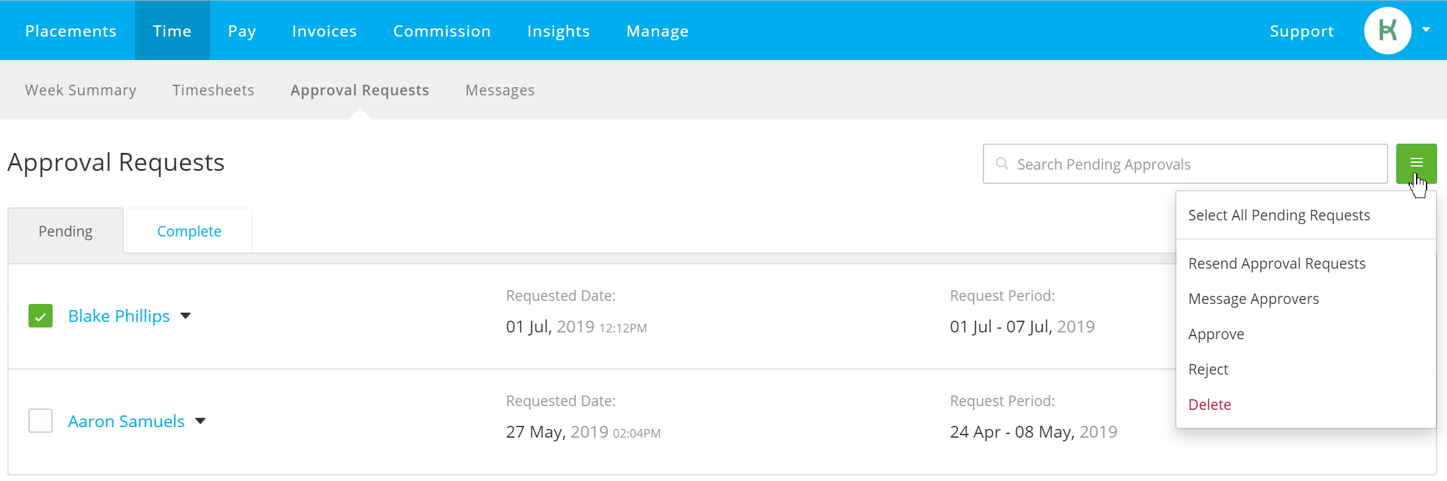Open the Insights menu
This screenshot has height=481, width=1447.
click(558, 31)
